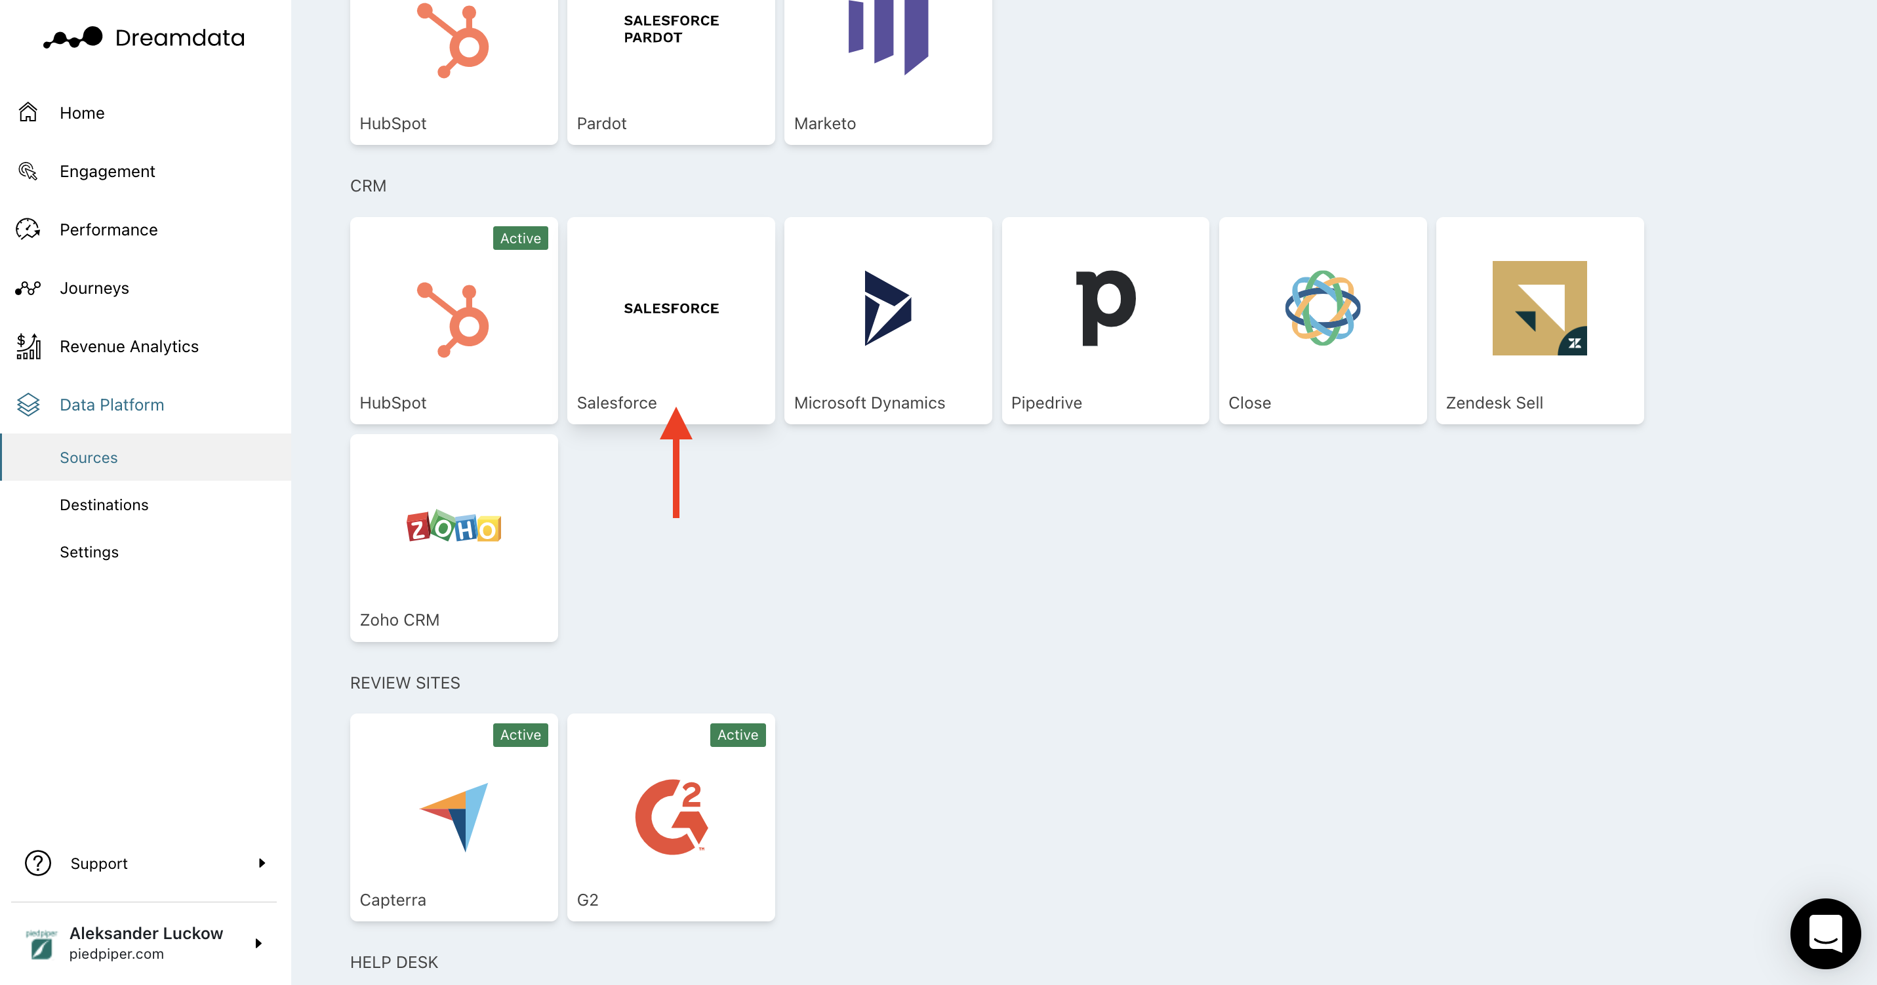Open the Engagement menu item
The image size is (1877, 985).
tap(146, 171)
